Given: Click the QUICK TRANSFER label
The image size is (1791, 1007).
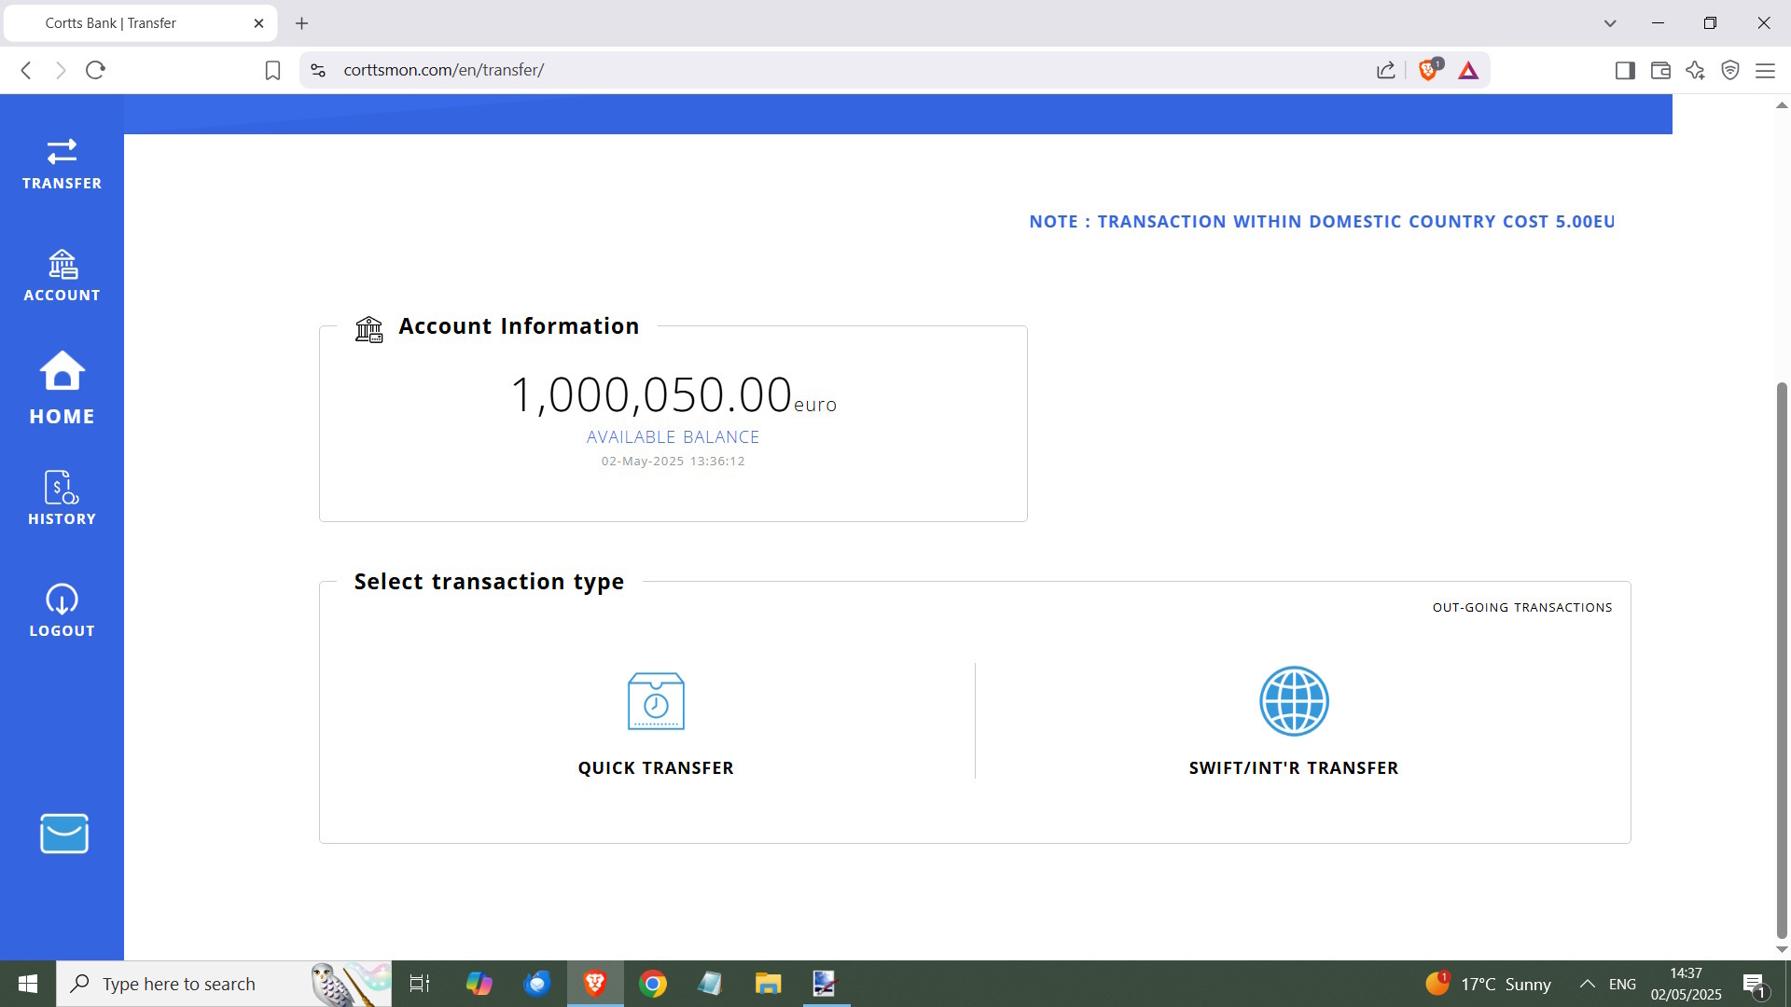Looking at the screenshot, I should (x=656, y=768).
